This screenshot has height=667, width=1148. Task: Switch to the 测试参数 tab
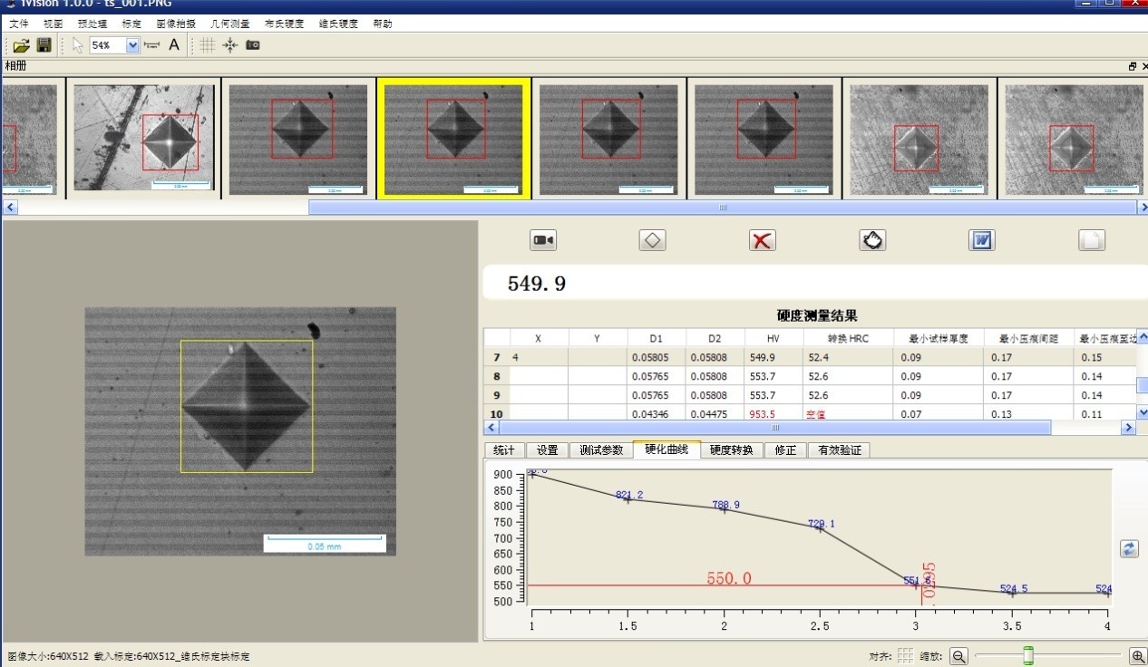601,450
